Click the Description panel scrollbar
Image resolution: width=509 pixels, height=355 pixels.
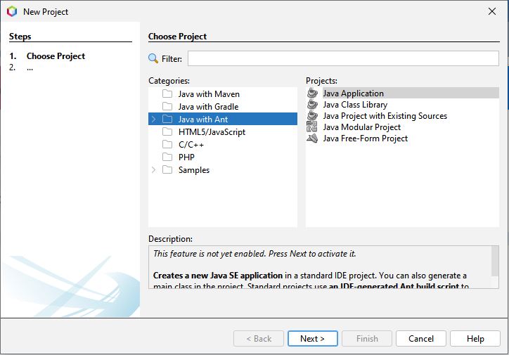495,266
